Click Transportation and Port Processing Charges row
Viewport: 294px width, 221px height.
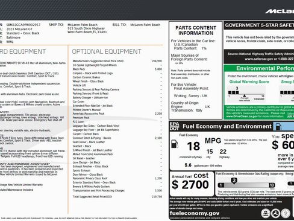click(117, 190)
